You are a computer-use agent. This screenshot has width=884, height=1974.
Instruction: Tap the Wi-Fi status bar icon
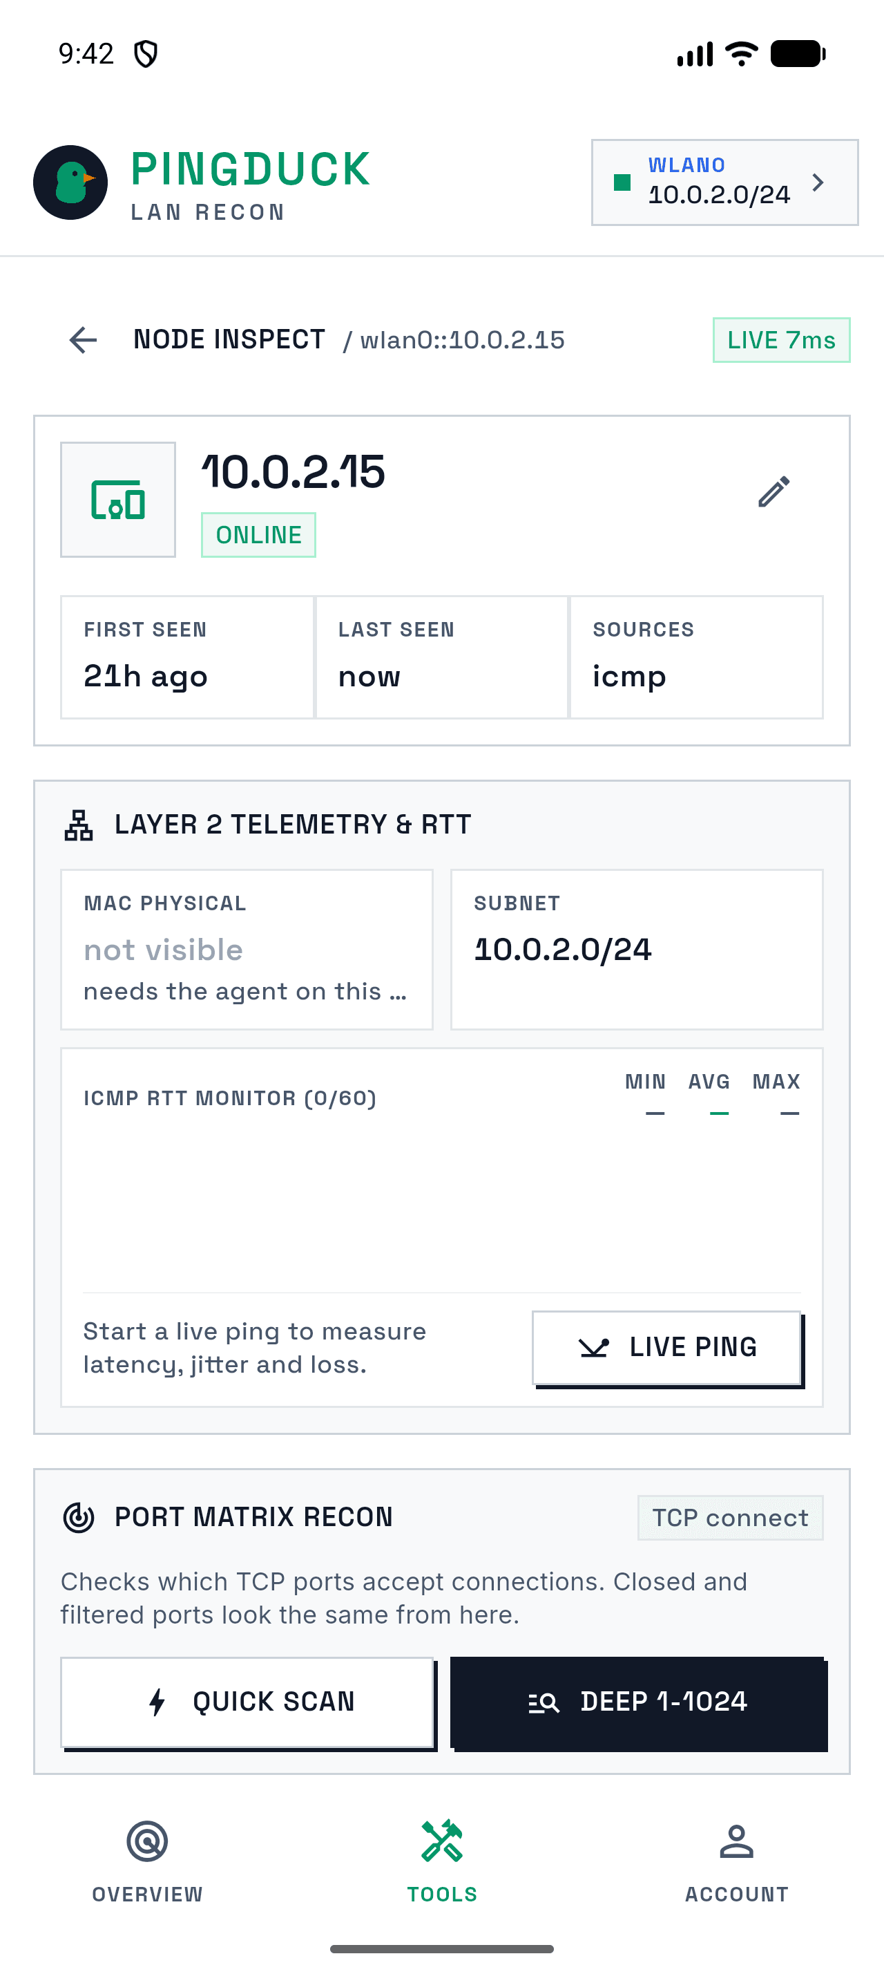(x=741, y=54)
